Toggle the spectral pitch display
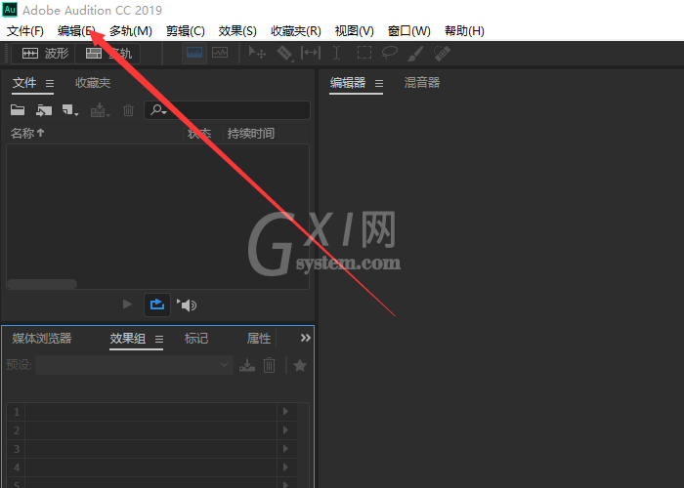684x488 pixels. tap(220, 53)
